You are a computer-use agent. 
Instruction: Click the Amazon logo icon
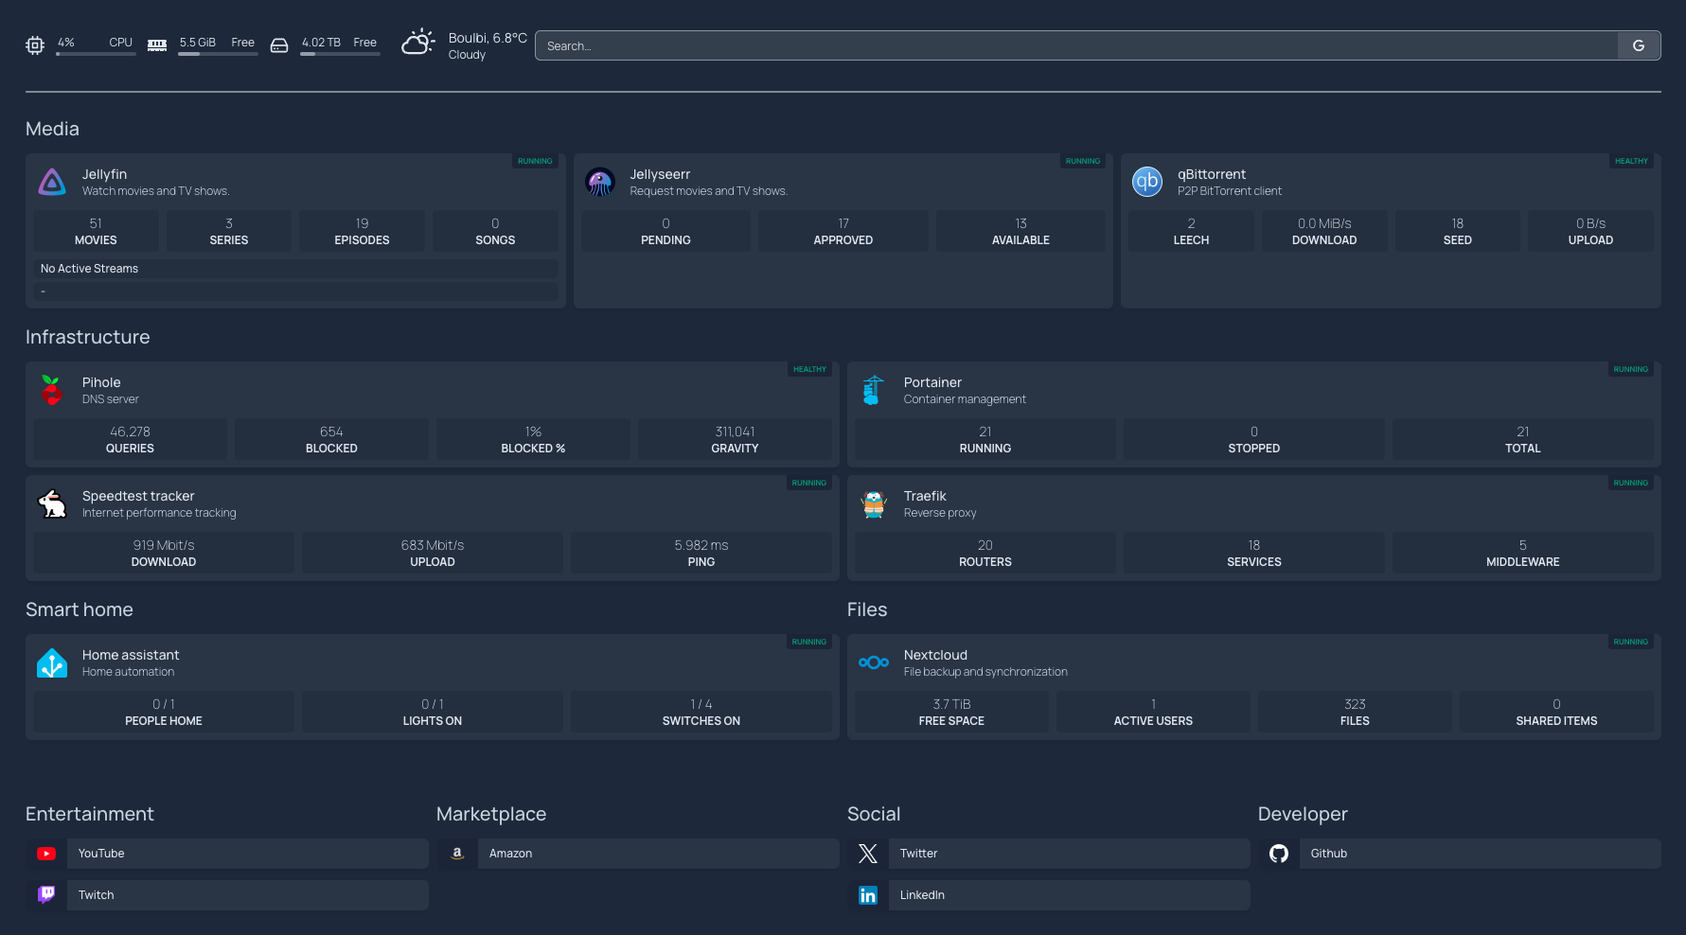(x=457, y=854)
